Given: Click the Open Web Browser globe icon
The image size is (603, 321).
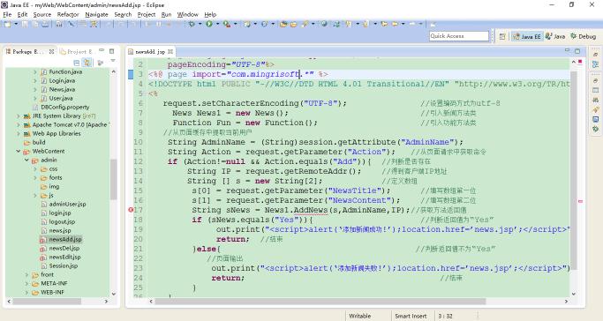Looking at the screenshot, I should [x=324, y=24].
